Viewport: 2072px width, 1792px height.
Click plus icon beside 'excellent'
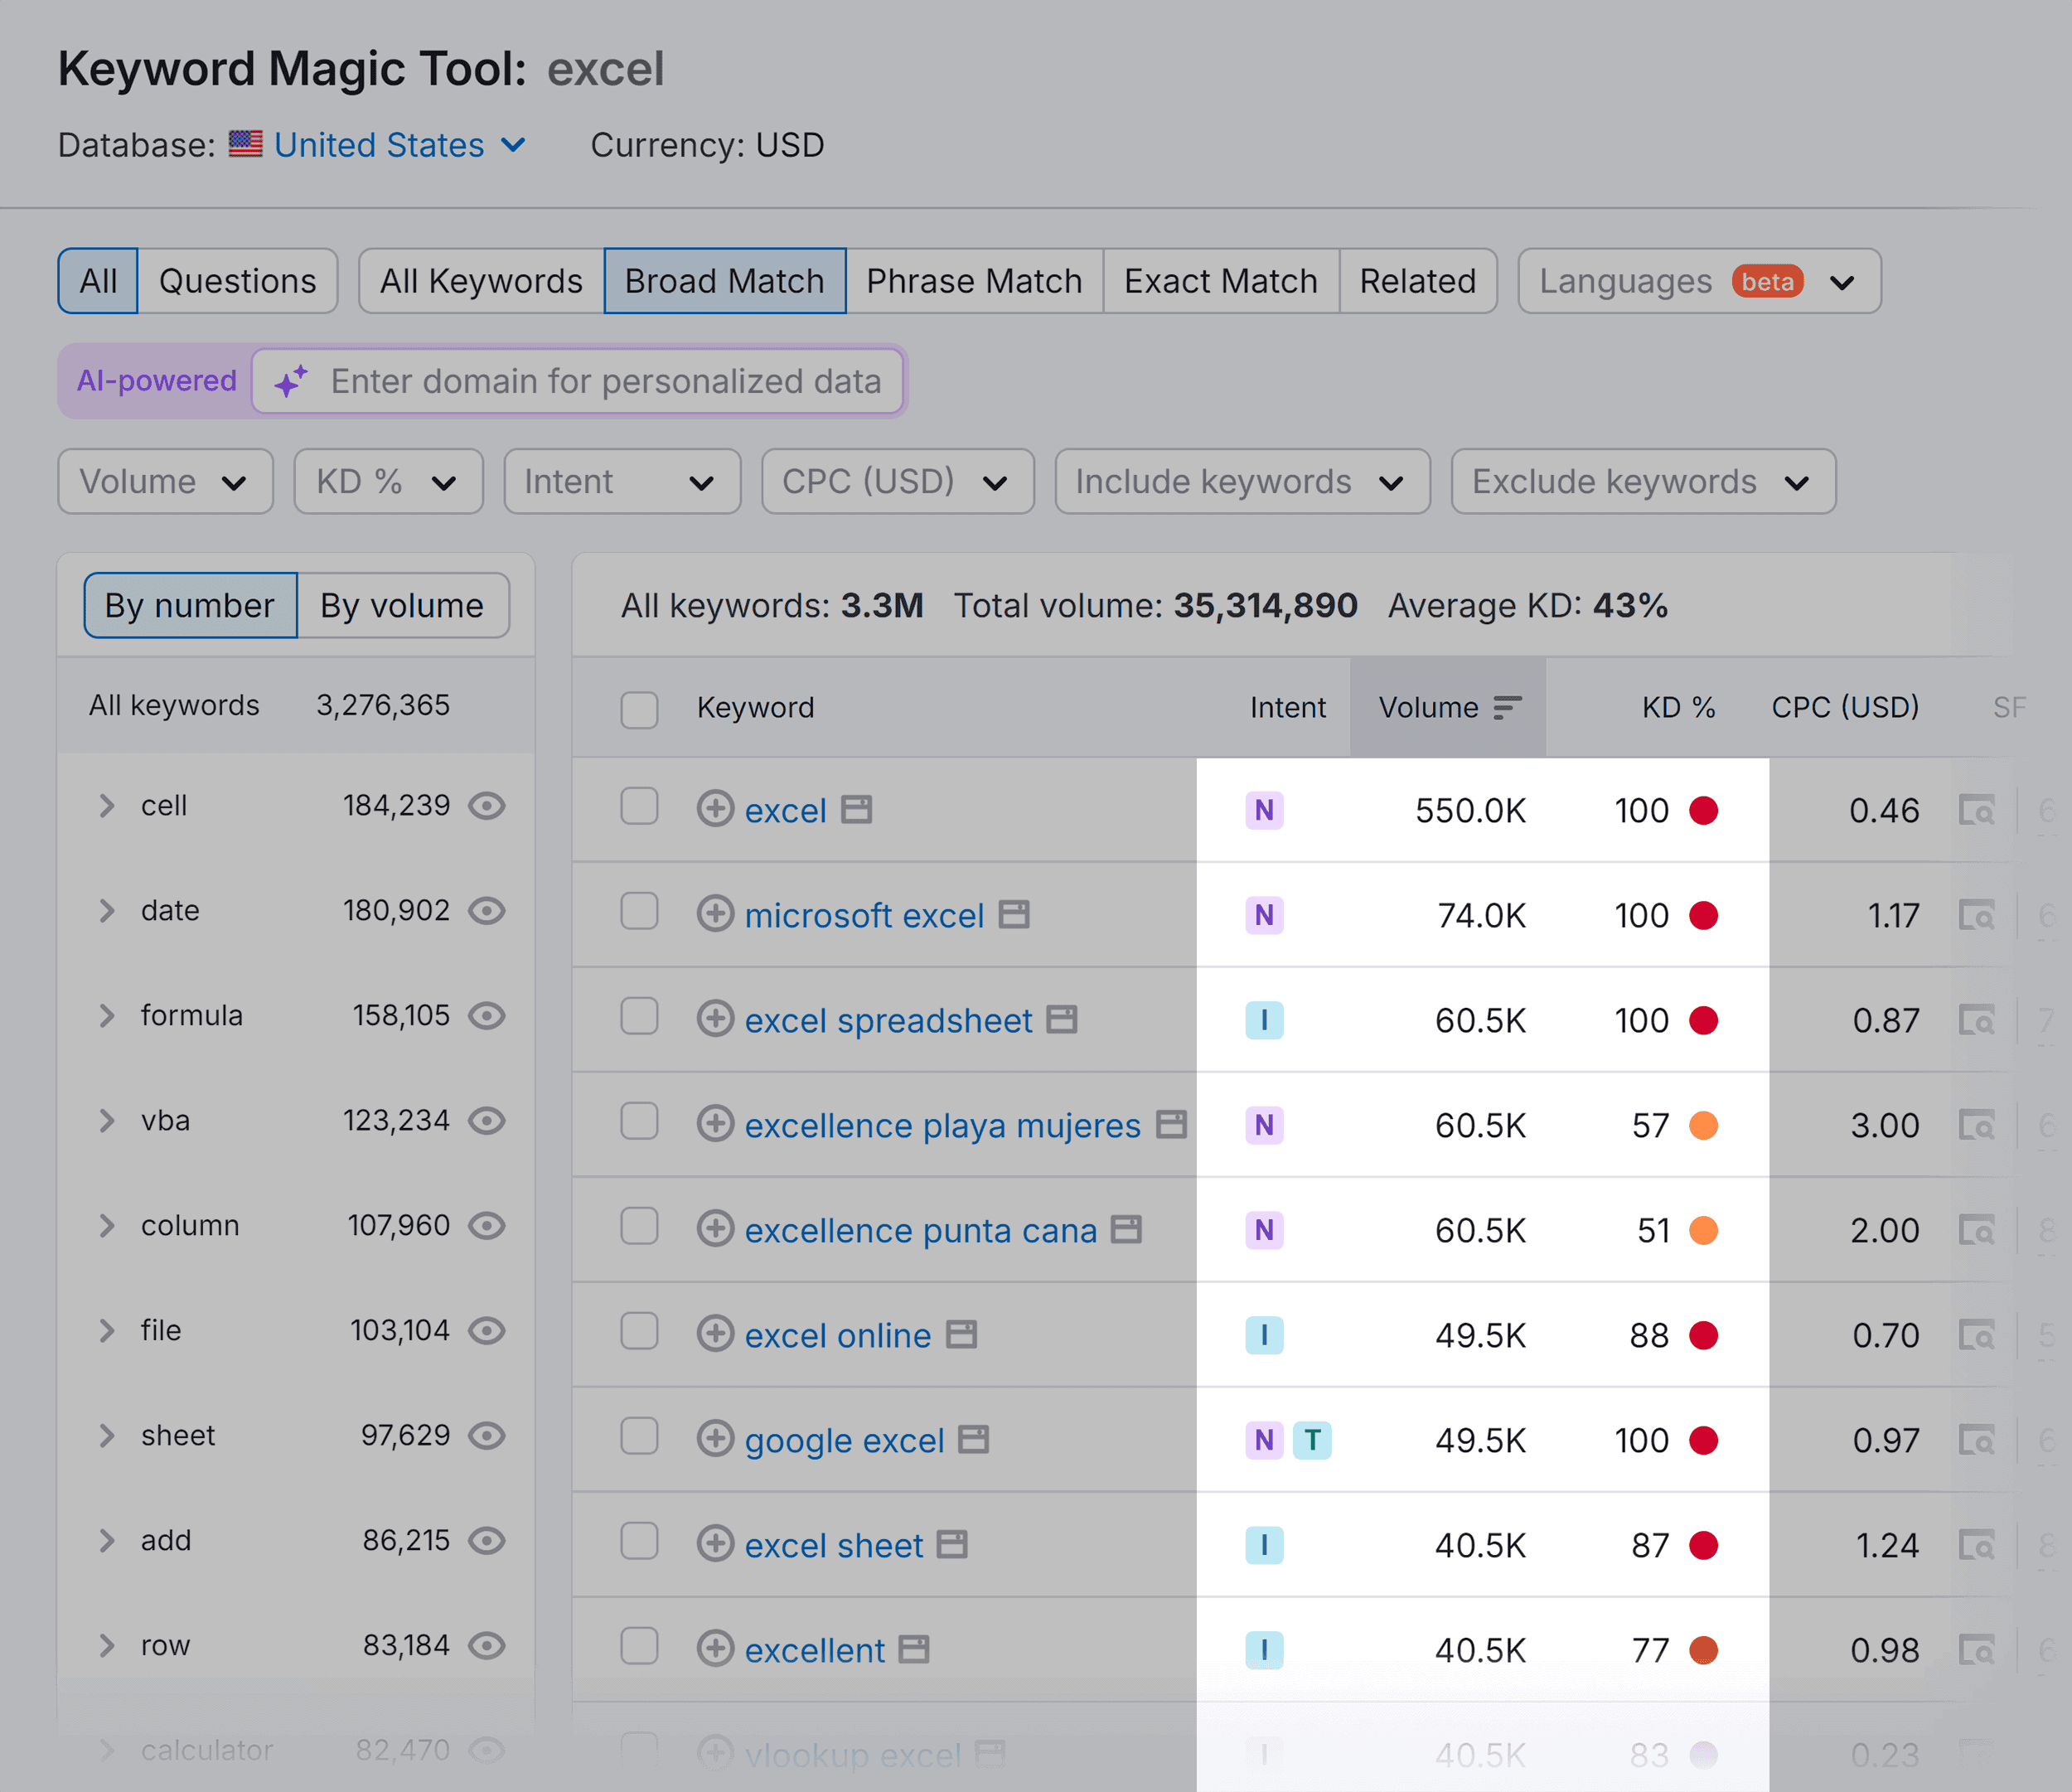click(x=715, y=1649)
